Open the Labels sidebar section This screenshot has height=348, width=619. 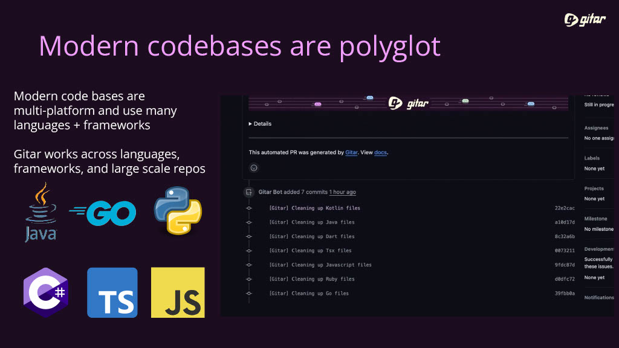click(x=592, y=158)
